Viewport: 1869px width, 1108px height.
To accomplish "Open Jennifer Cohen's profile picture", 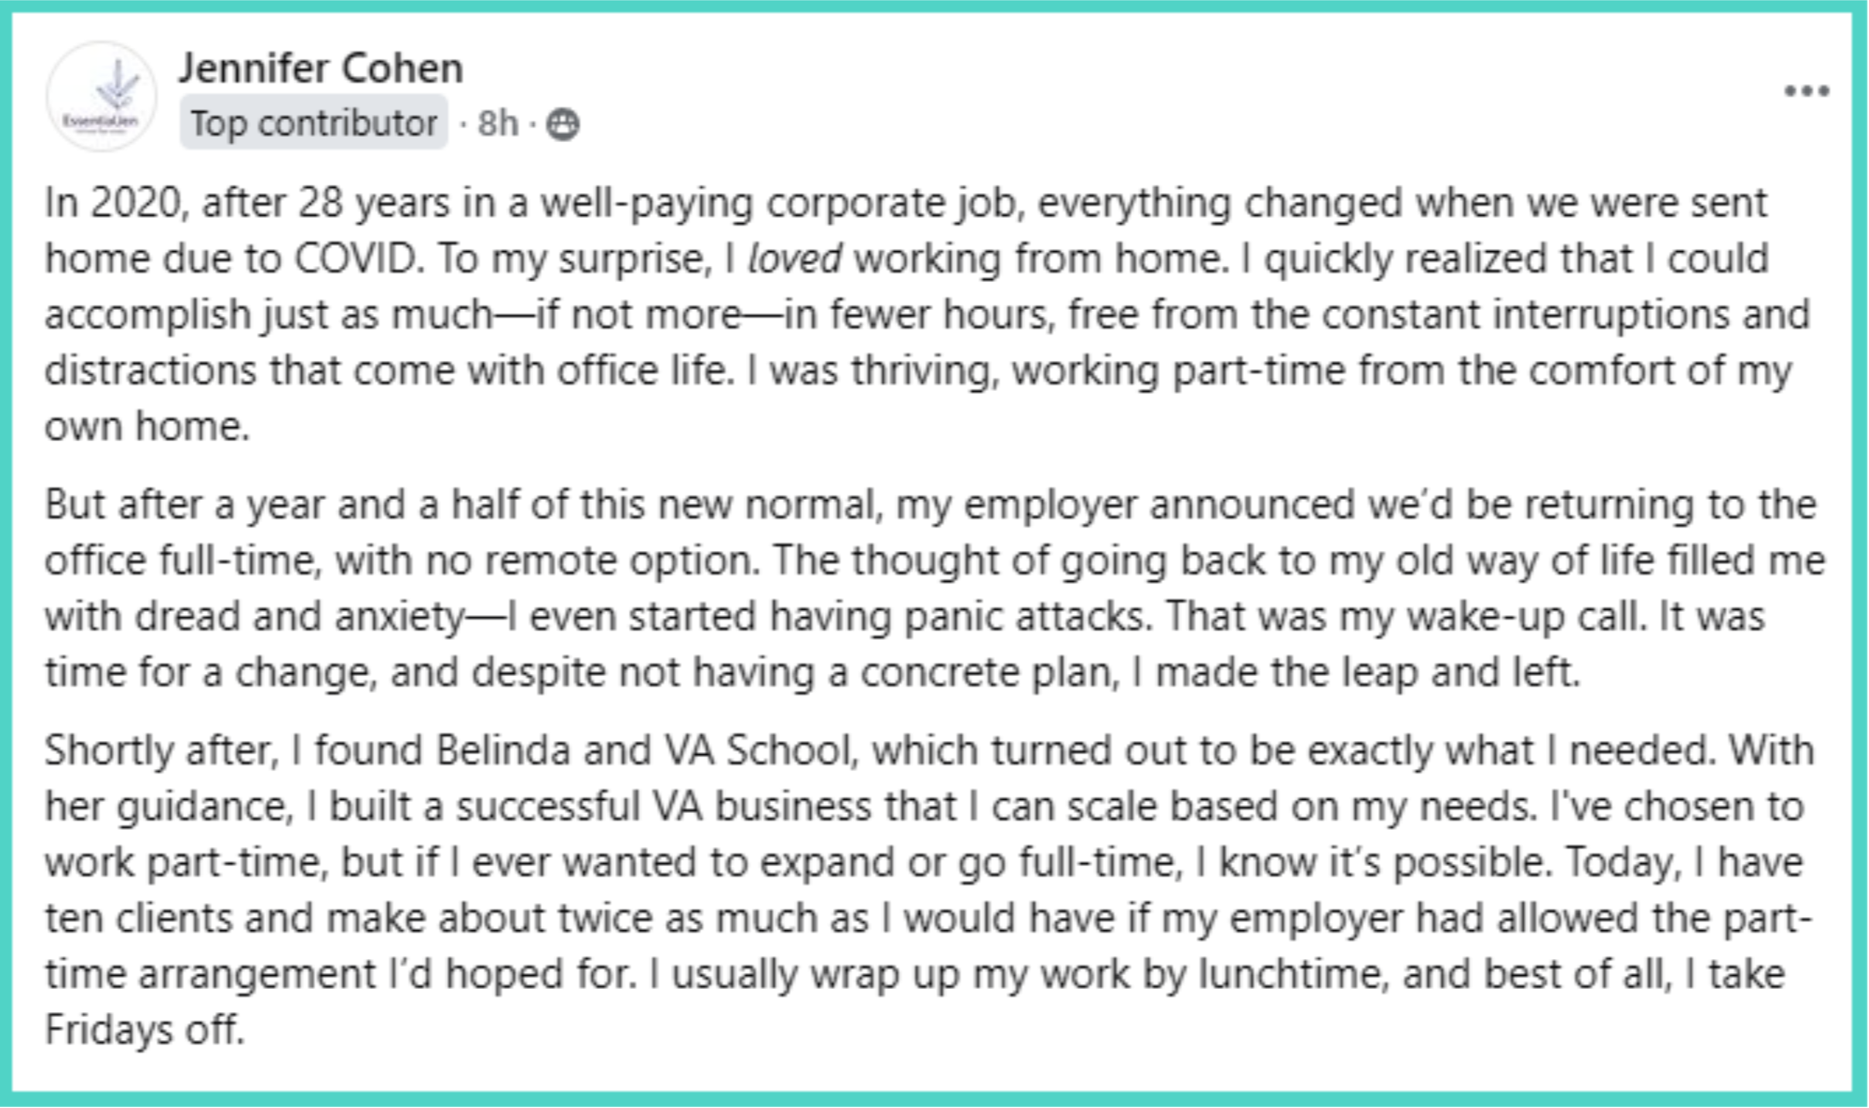I will [x=101, y=97].
